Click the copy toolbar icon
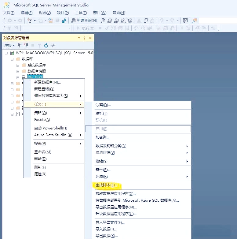The width and height of the screenshot is (237, 239). [x=146, y=21]
